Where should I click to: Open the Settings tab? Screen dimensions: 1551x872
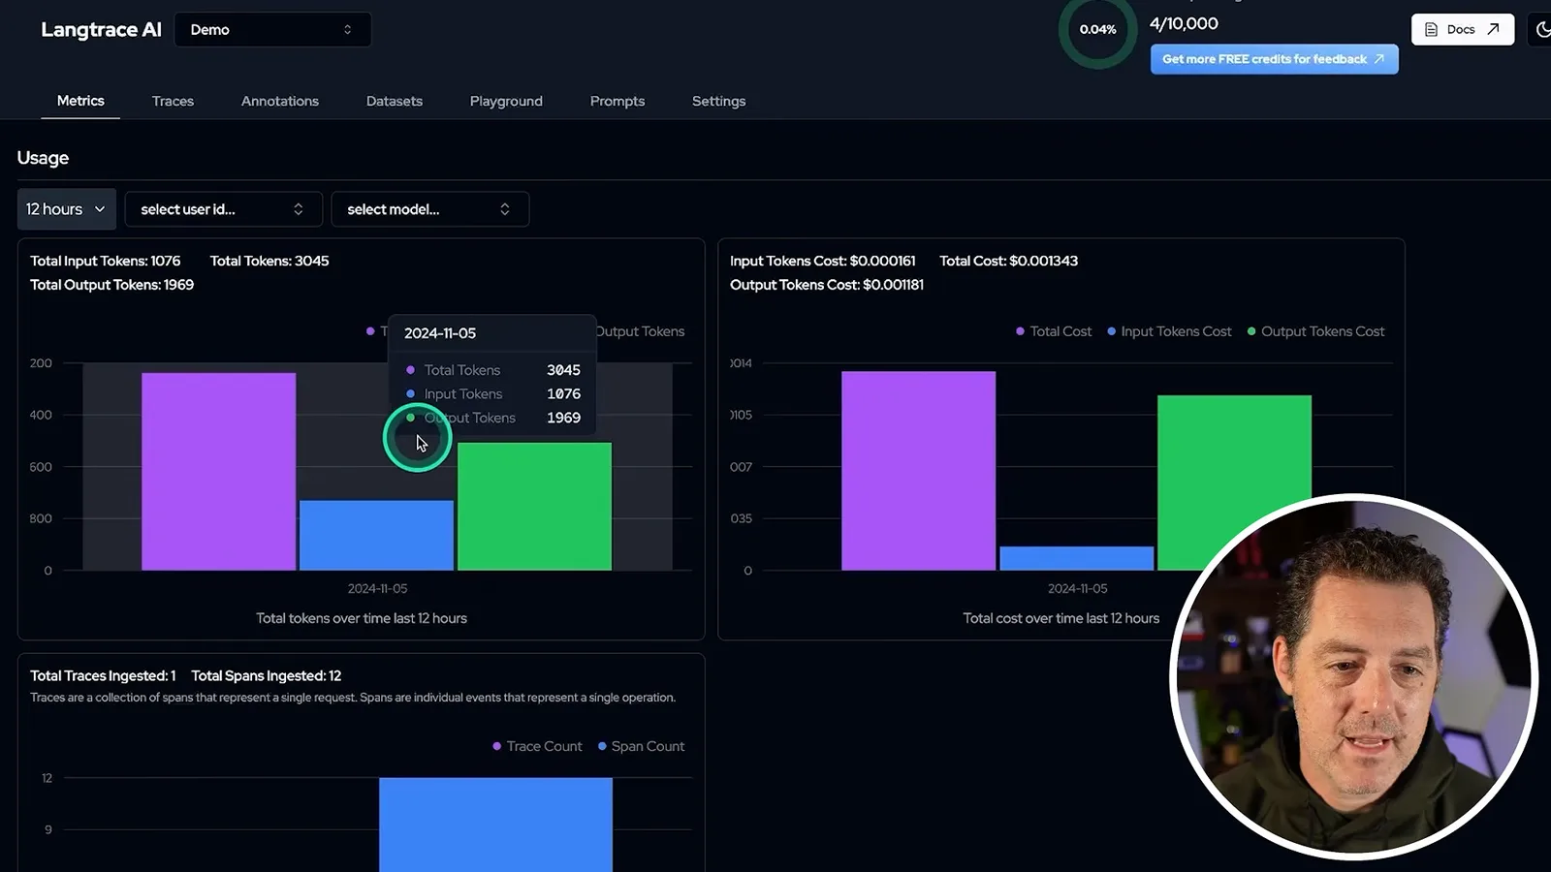pos(718,101)
